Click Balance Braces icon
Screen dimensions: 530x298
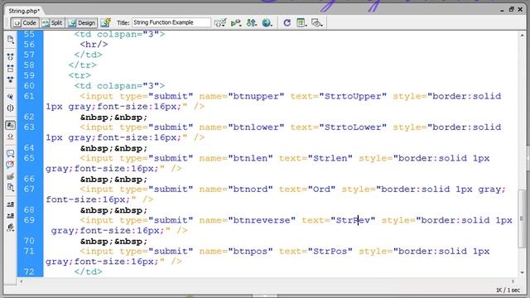point(11,108)
